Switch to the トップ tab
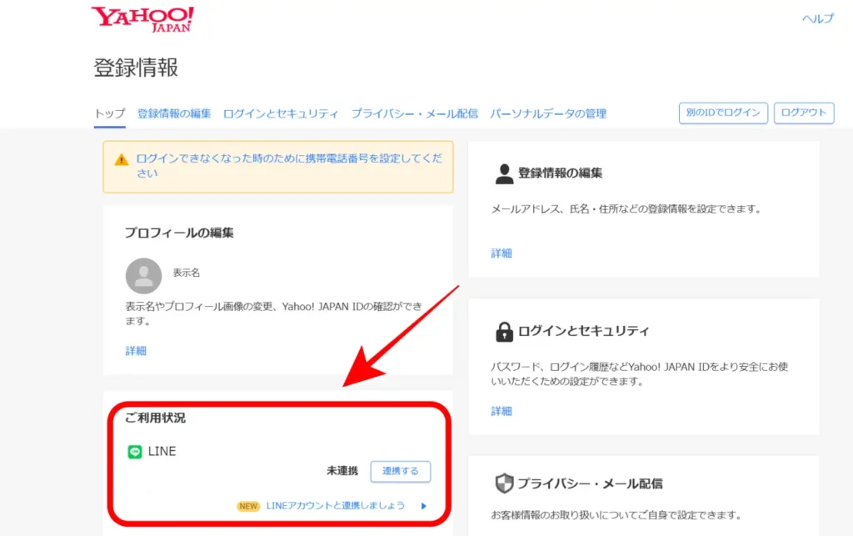This screenshot has height=536, width=853. coord(109,113)
